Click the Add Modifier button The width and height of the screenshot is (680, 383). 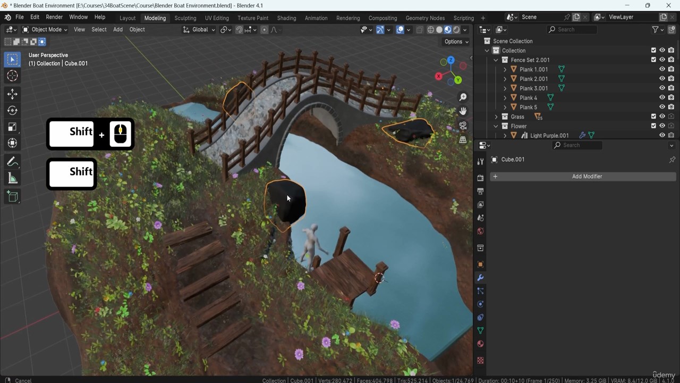coord(583,177)
